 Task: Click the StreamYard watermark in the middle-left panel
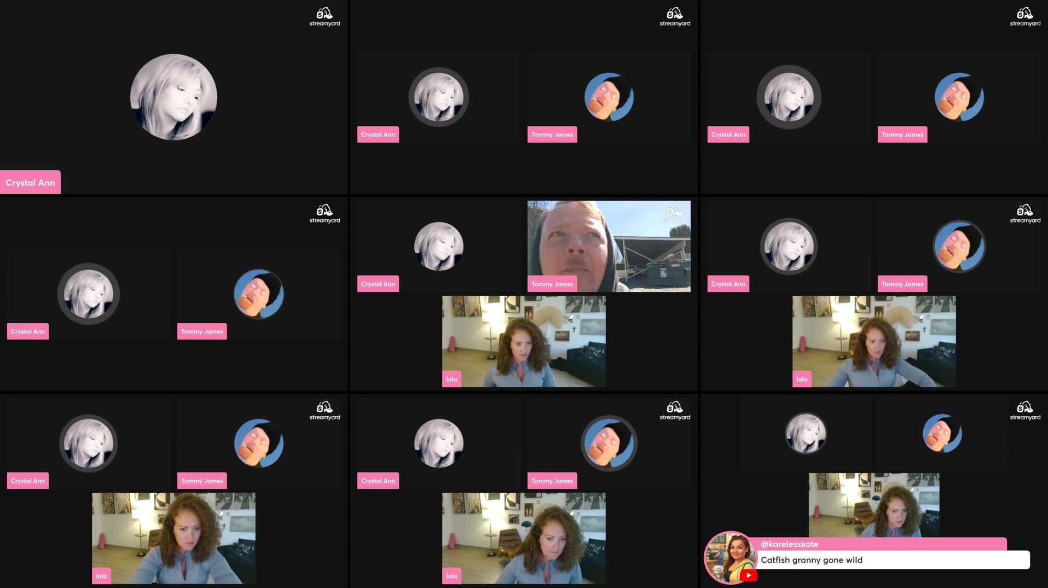point(325,213)
